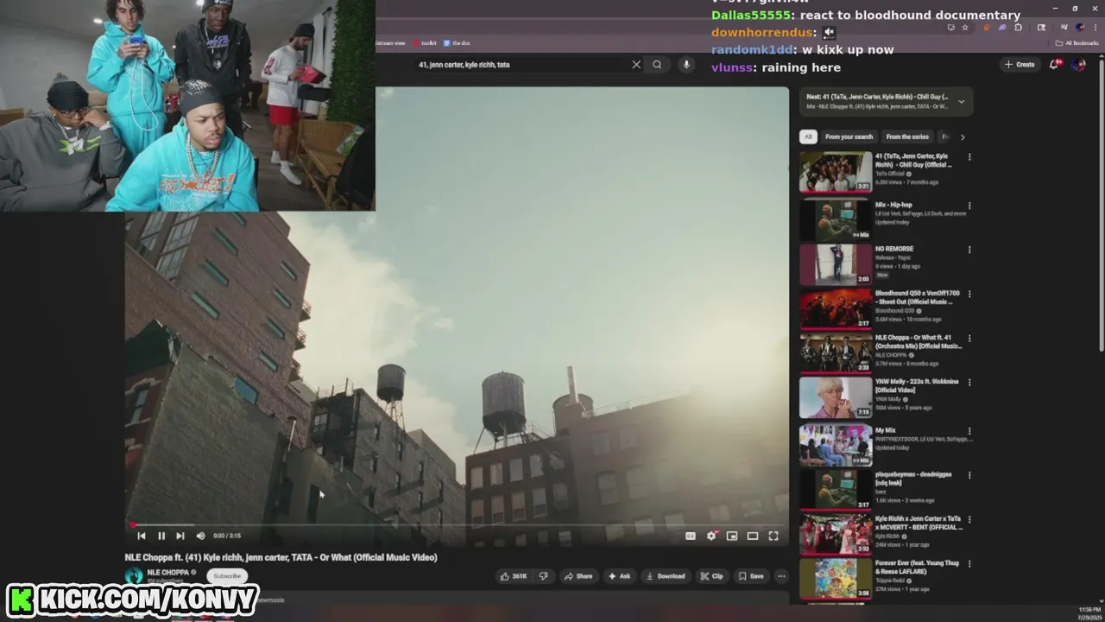This screenshot has width=1105, height=622.
Task: Show more filter chips with arrow
Action: pyautogui.click(x=963, y=136)
